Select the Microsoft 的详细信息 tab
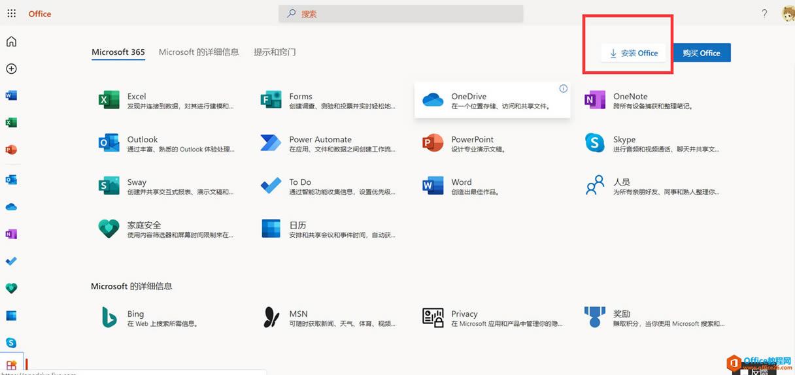795x375 pixels. click(199, 52)
